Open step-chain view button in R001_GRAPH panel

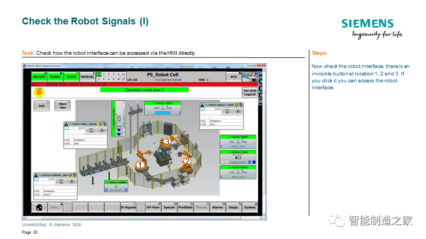[91, 131]
